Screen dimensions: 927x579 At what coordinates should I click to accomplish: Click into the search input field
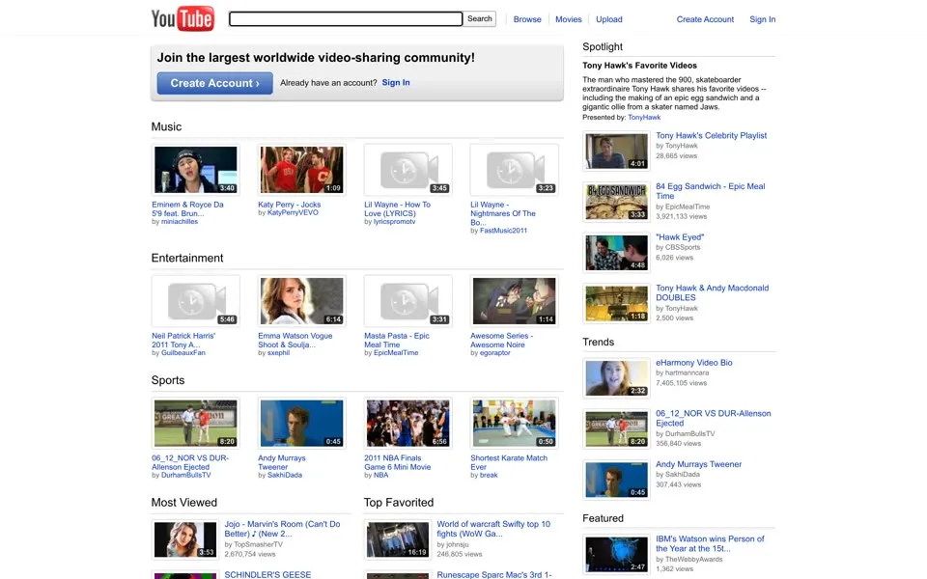[x=346, y=19]
